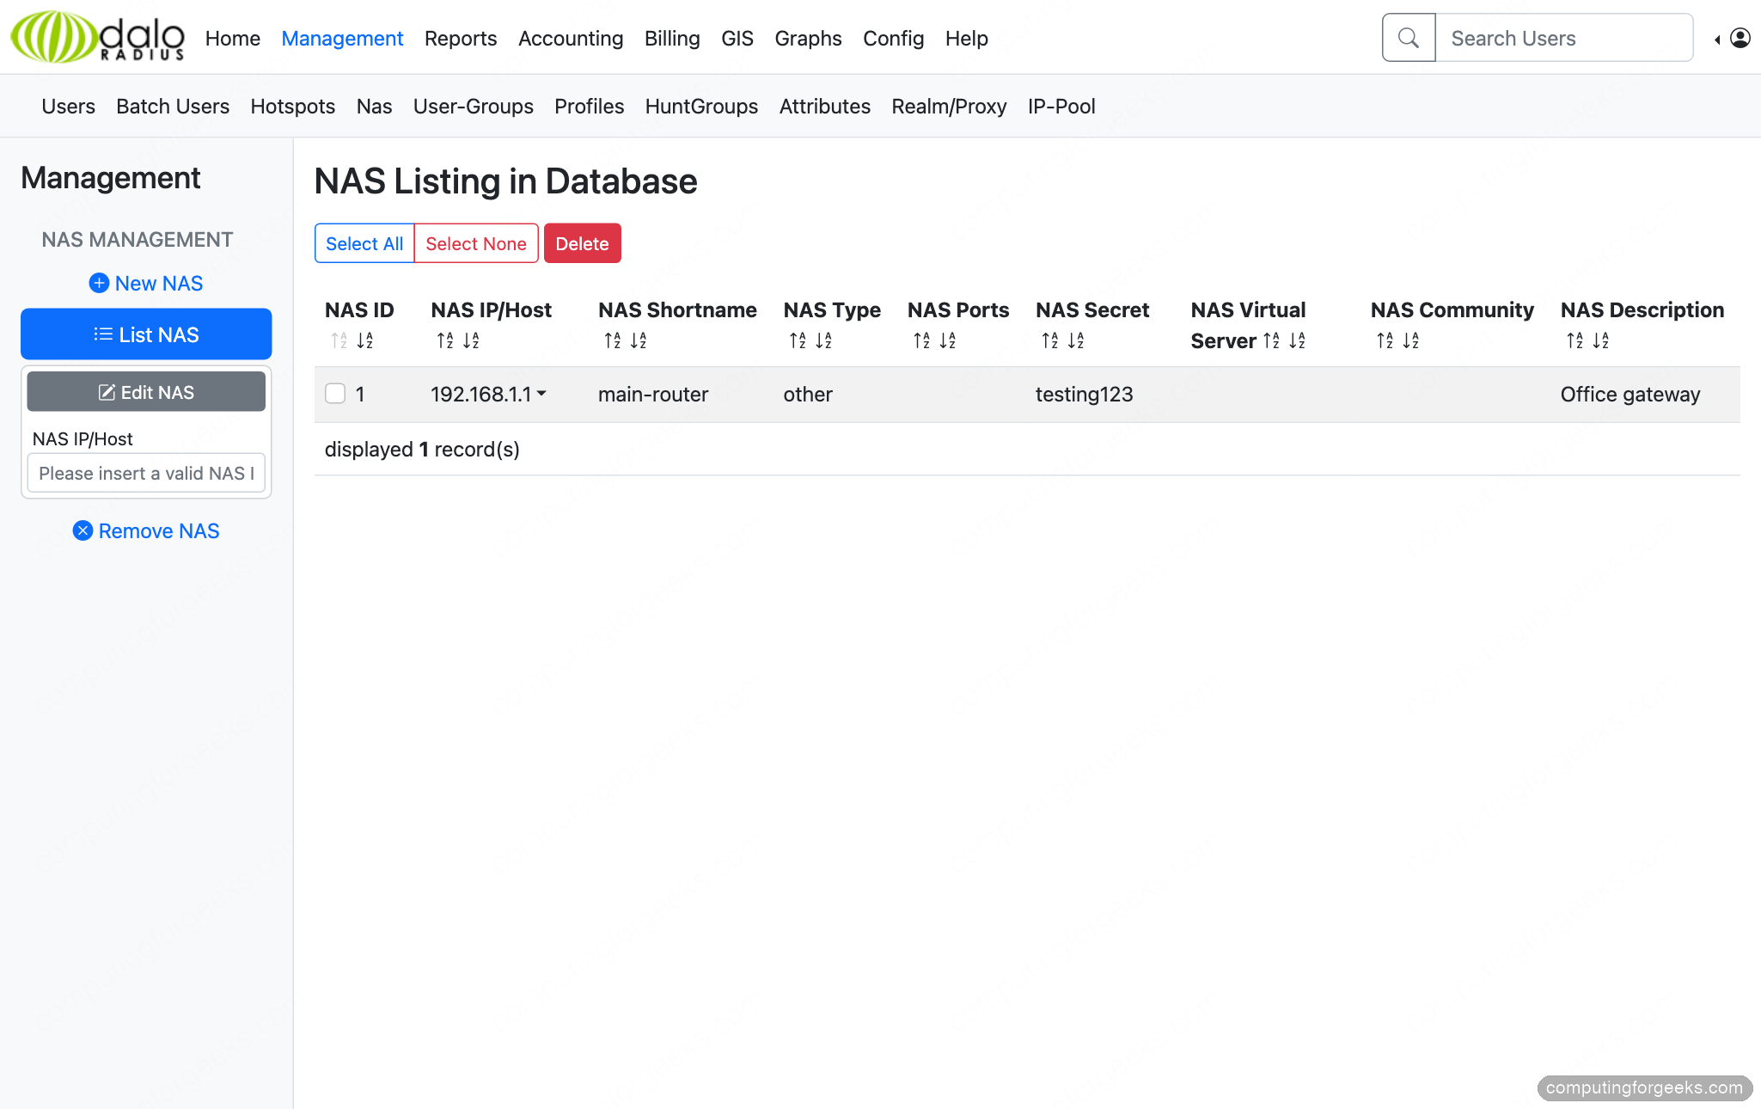Image resolution: width=1761 pixels, height=1109 pixels.
Task: Sort NAS Type descending
Action: [x=823, y=341]
